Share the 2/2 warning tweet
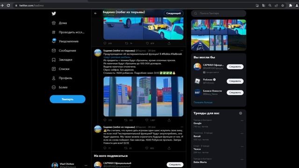 click(x=169, y=148)
